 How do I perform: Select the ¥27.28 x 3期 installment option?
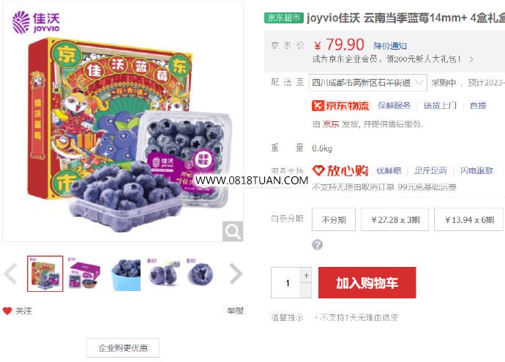point(395,220)
